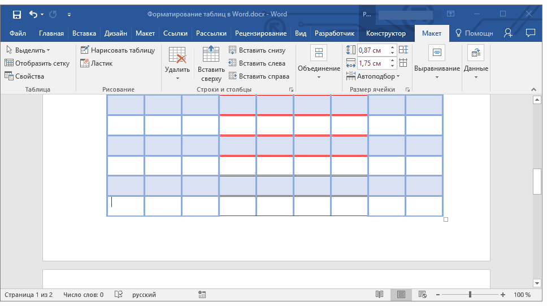Click Insert Above (Вставить сверху) icon
This screenshot has height=306, width=547.
tap(211, 63)
